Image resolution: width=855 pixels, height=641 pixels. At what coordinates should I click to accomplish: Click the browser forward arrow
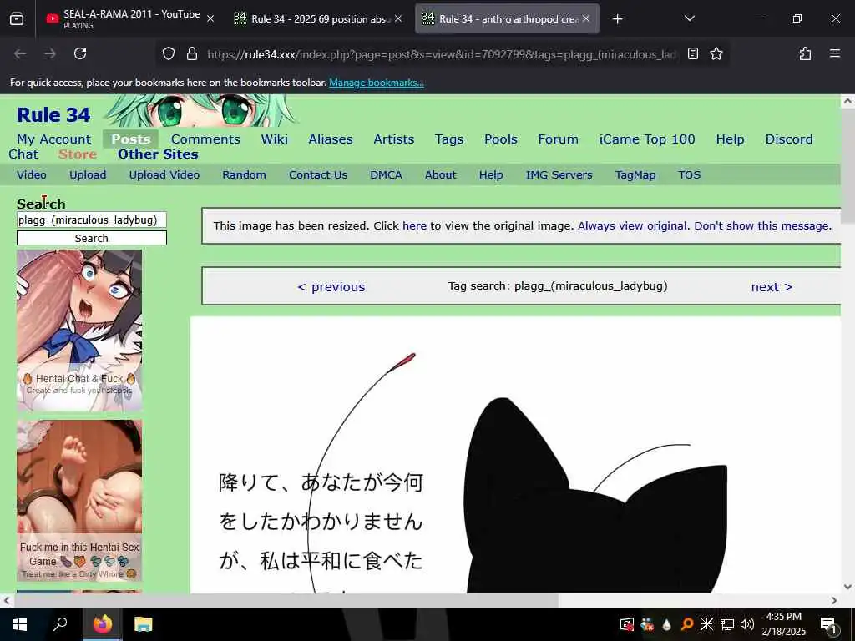point(50,53)
